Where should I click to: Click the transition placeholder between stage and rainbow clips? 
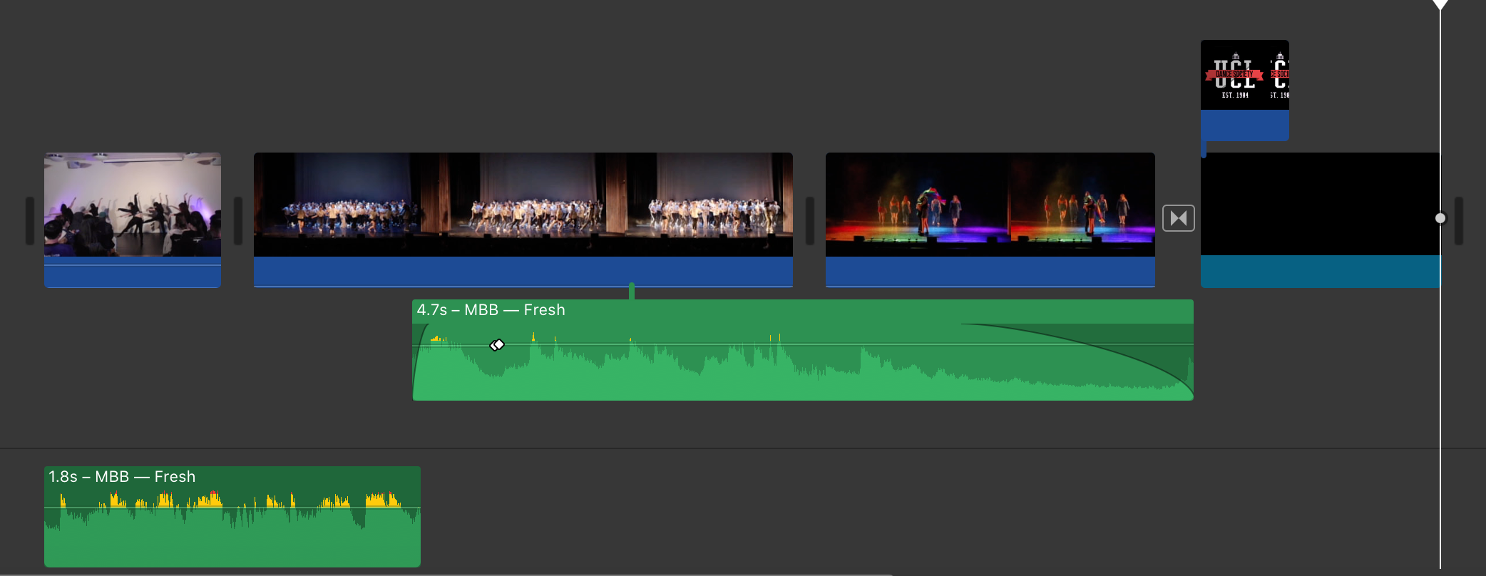(x=809, y=221)
